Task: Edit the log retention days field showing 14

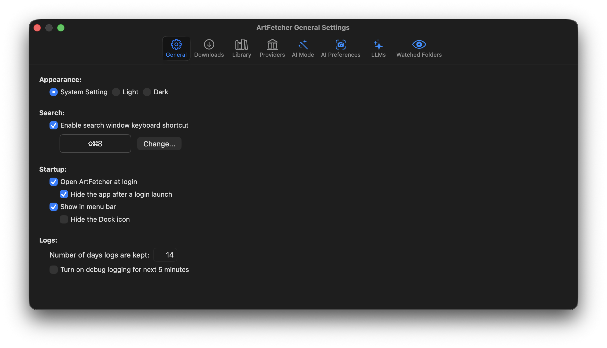Action: (x=165, y=255)
